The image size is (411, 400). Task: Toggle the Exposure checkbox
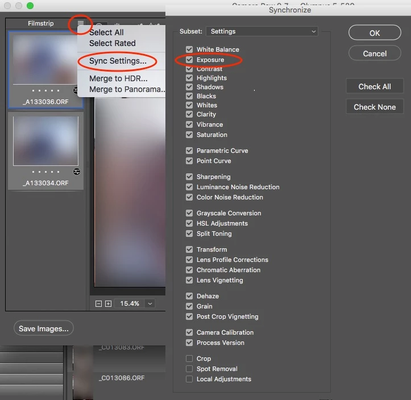189,60
